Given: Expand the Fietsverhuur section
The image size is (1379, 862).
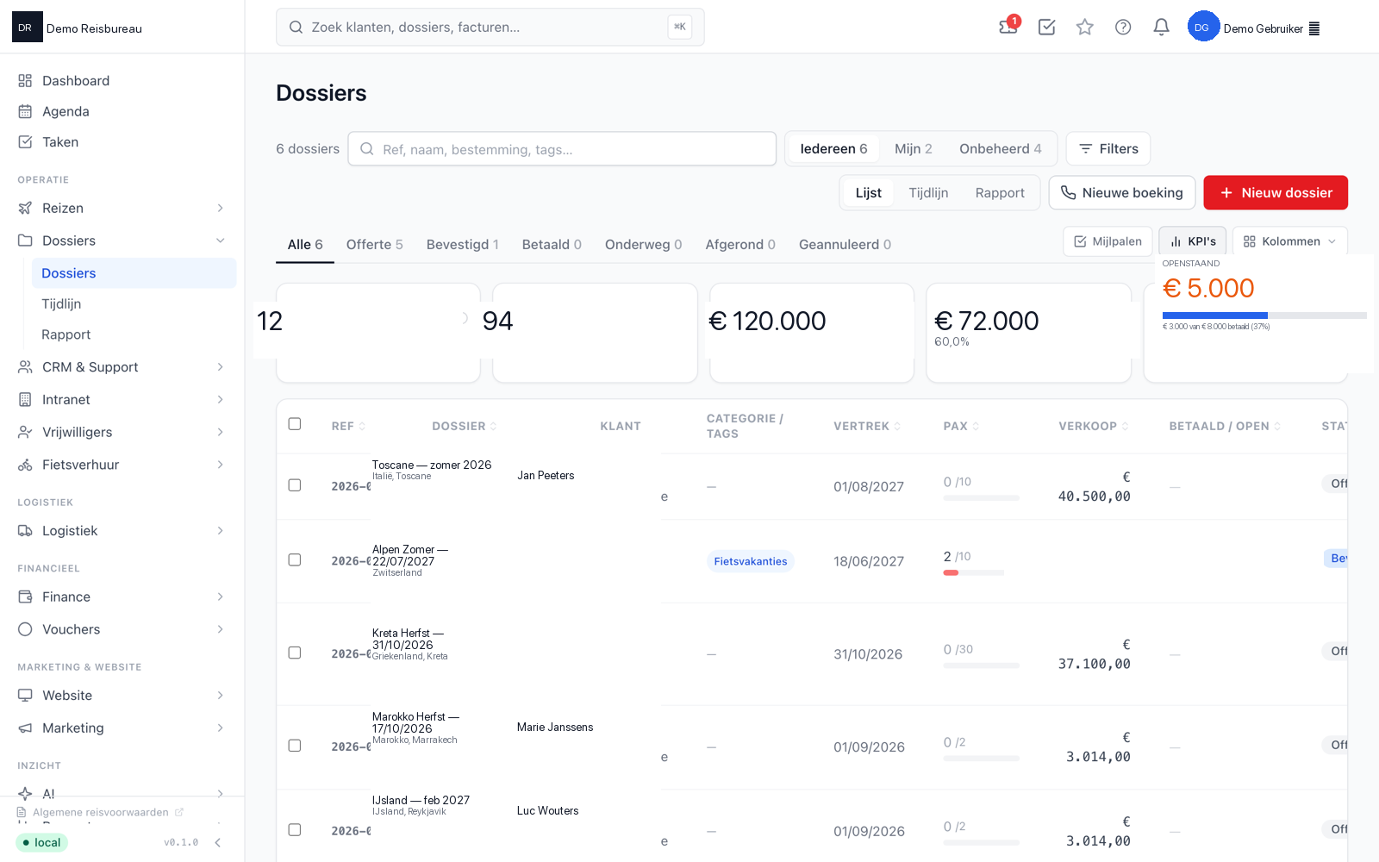Looking at the screenshot, I should [x=122, y=465].
